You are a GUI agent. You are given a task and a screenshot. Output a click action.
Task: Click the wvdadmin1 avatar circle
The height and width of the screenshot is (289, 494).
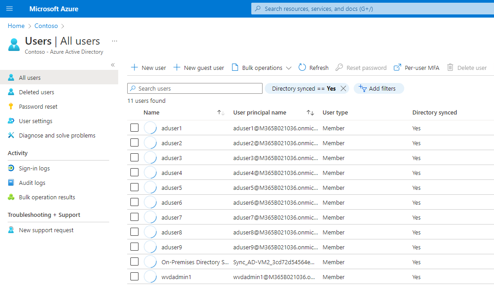pyautogui.click(x=150, y=277)
